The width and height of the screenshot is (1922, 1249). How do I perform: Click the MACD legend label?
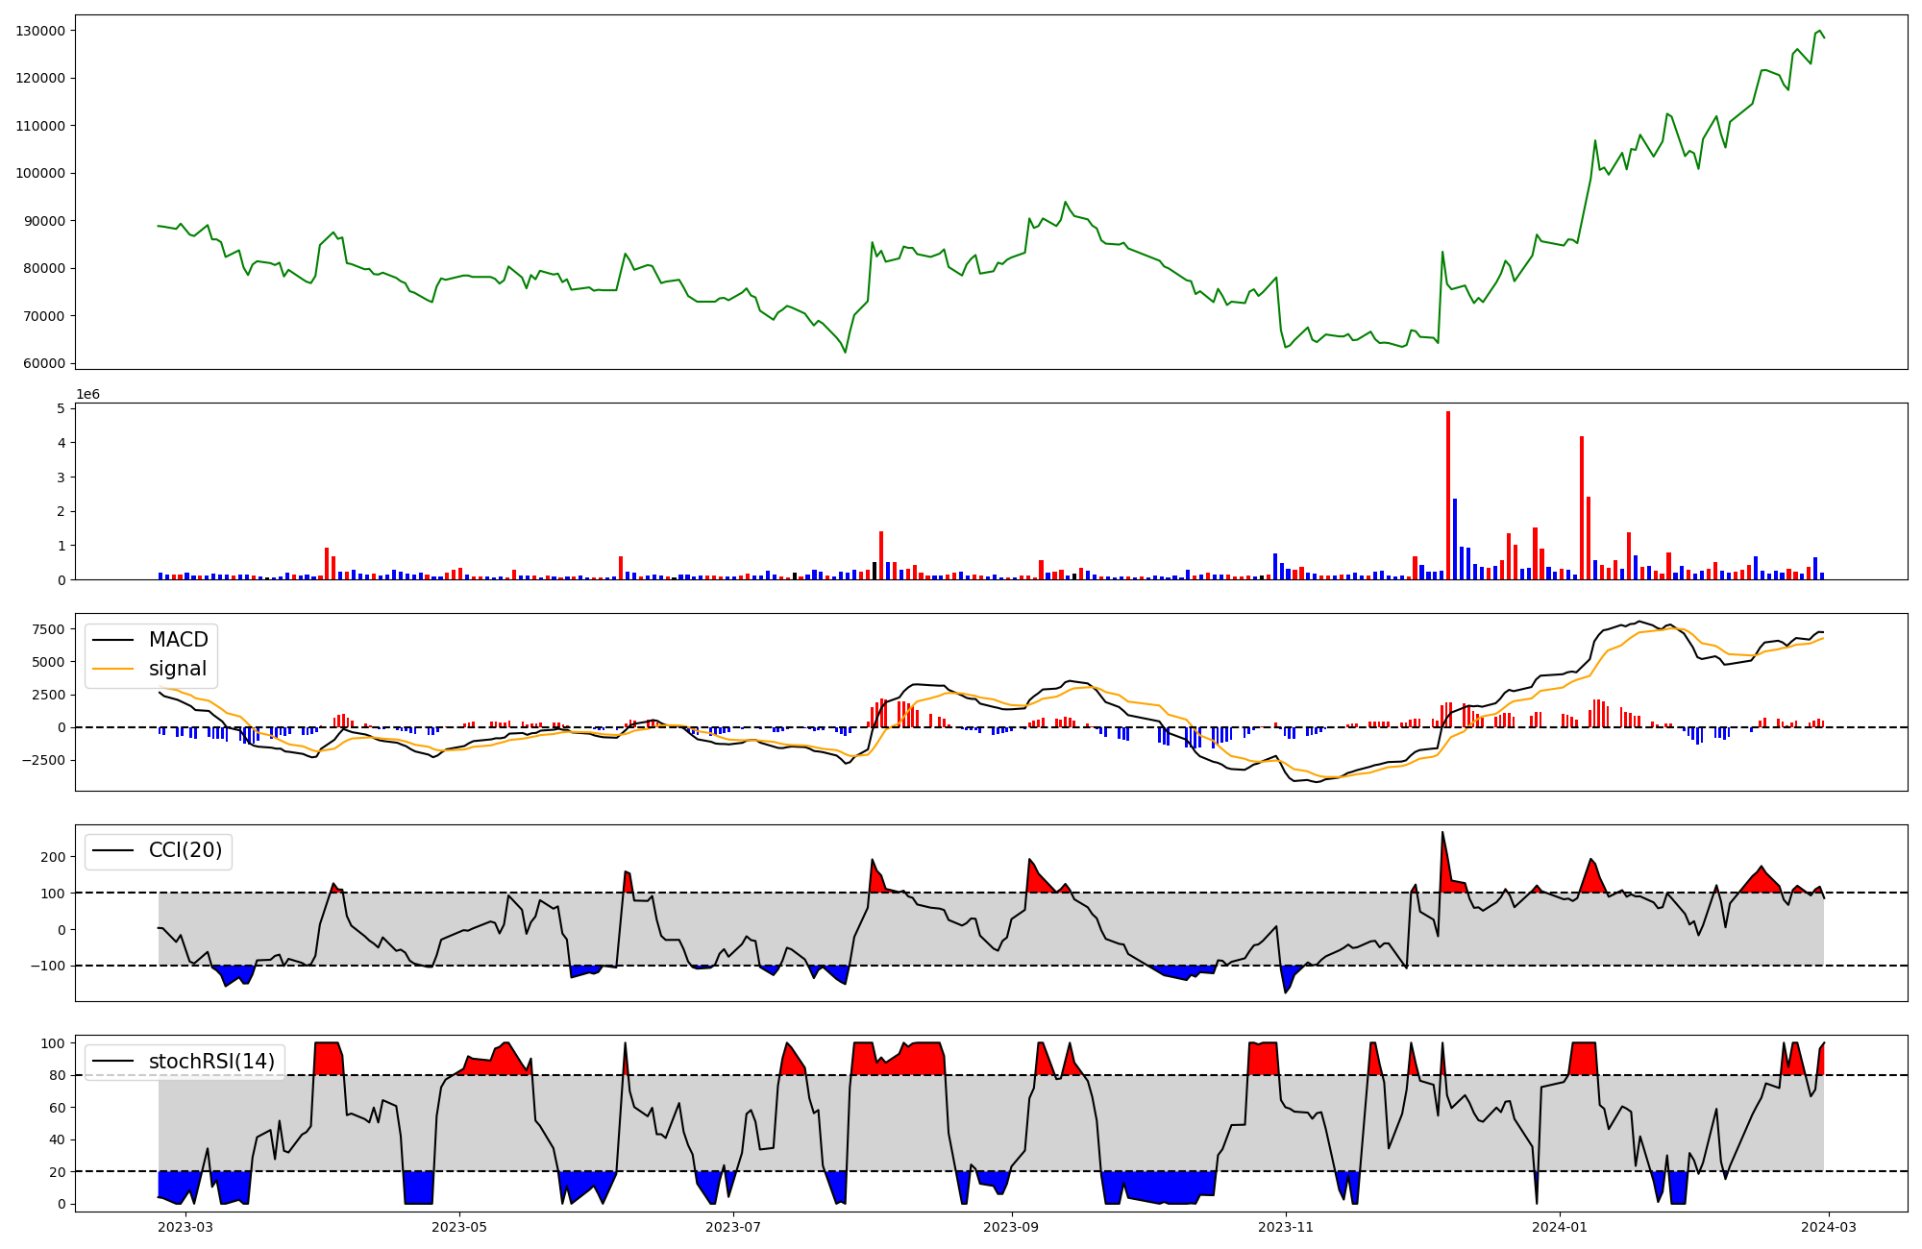click(x=178, y=640)
